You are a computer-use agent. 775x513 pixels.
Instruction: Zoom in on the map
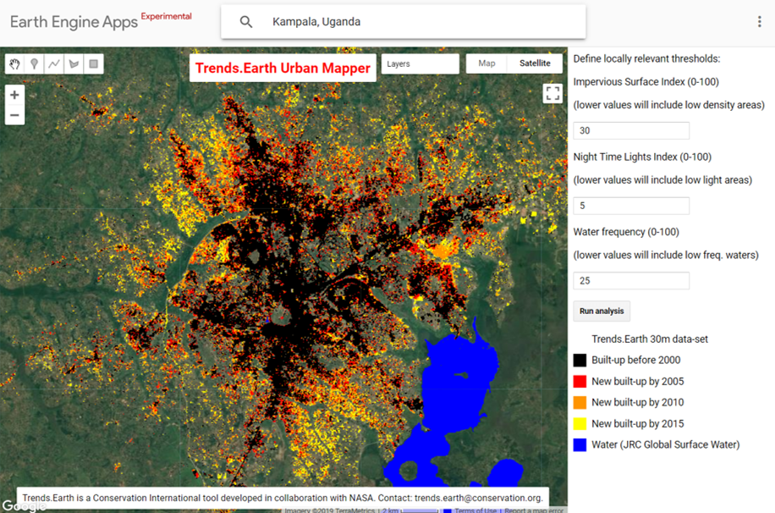point(14,95)
